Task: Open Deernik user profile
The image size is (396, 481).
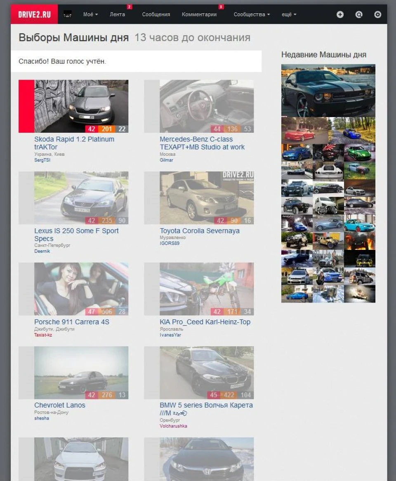Action: click(42, 251)
